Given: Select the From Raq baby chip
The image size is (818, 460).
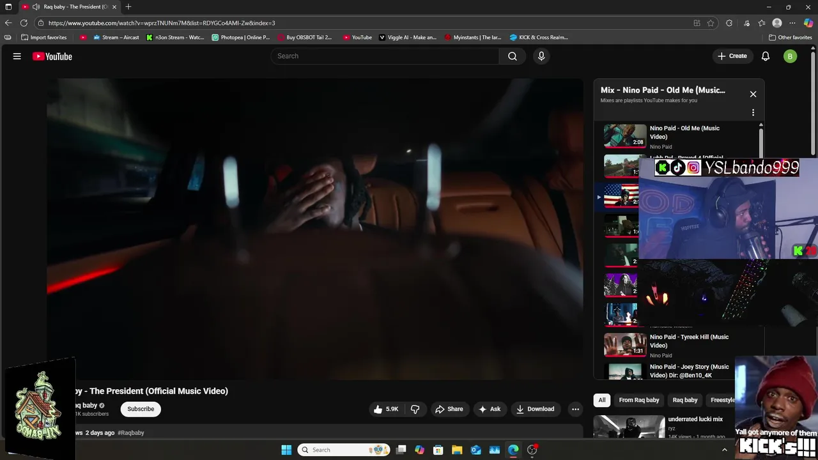Looking at the screenshot, I should click(x=639, y=400).
